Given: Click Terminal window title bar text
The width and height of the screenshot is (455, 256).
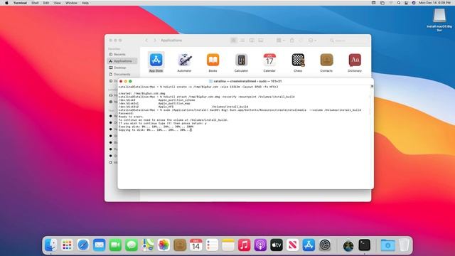Looking at the screenshot, I should tap(247, 81).
